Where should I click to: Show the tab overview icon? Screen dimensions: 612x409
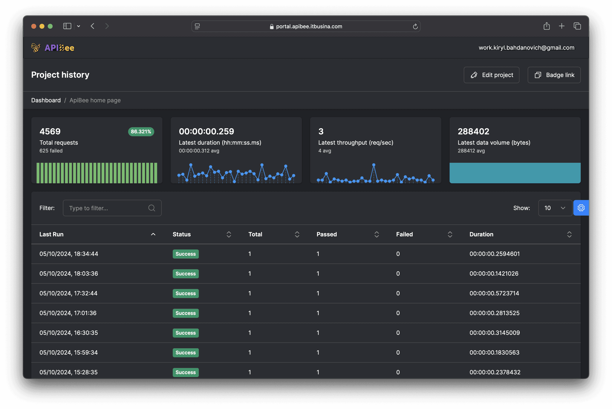[x=577, y=26]
